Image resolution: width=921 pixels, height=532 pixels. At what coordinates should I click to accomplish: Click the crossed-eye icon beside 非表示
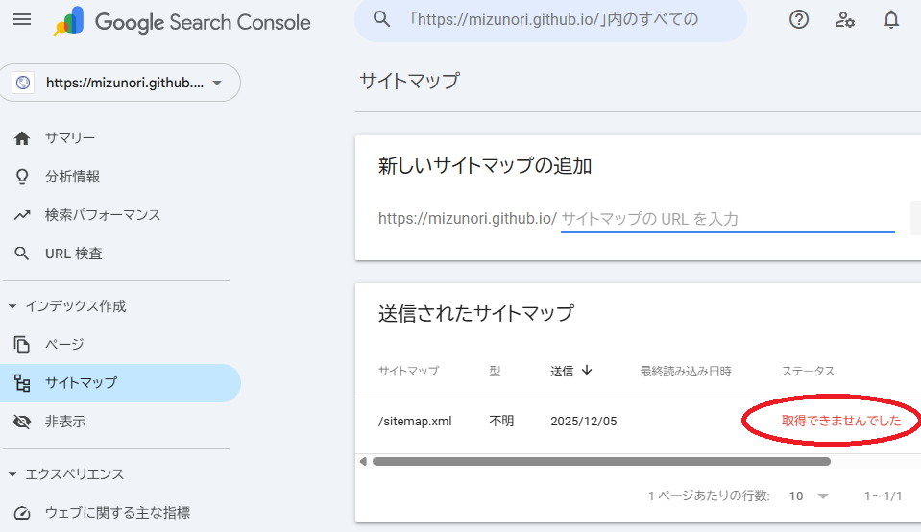(22, 422)
